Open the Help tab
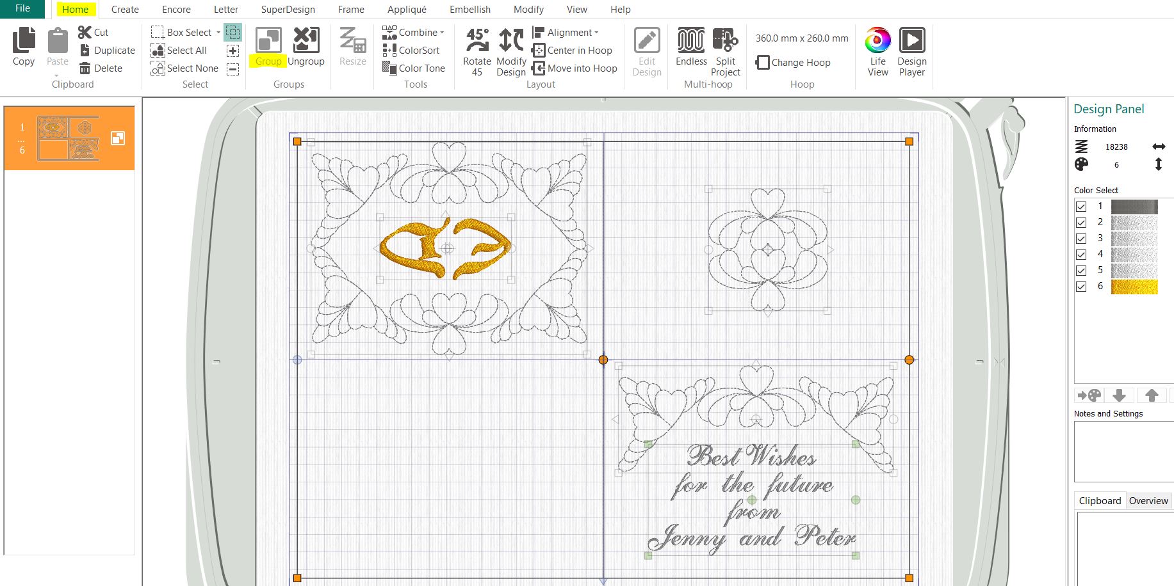 coord(620,10)
